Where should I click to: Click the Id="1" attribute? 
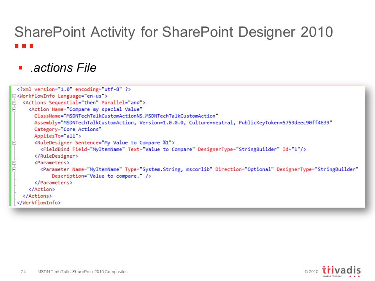[x=291, y=149]
